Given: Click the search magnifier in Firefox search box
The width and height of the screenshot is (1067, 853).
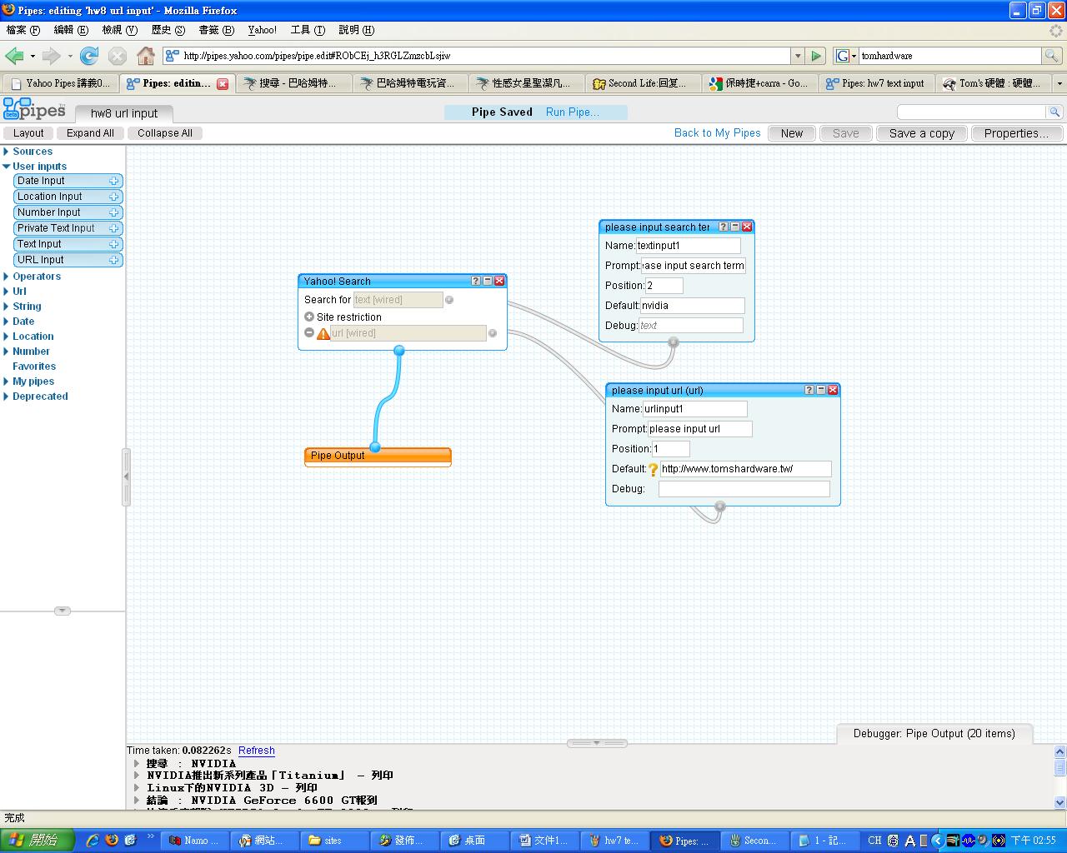Looking at the screenshot, I should [x=1053, y=56].
